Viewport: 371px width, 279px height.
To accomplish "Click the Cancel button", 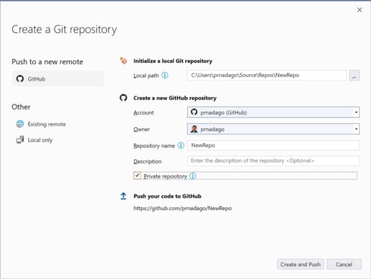I will (344, 264).
